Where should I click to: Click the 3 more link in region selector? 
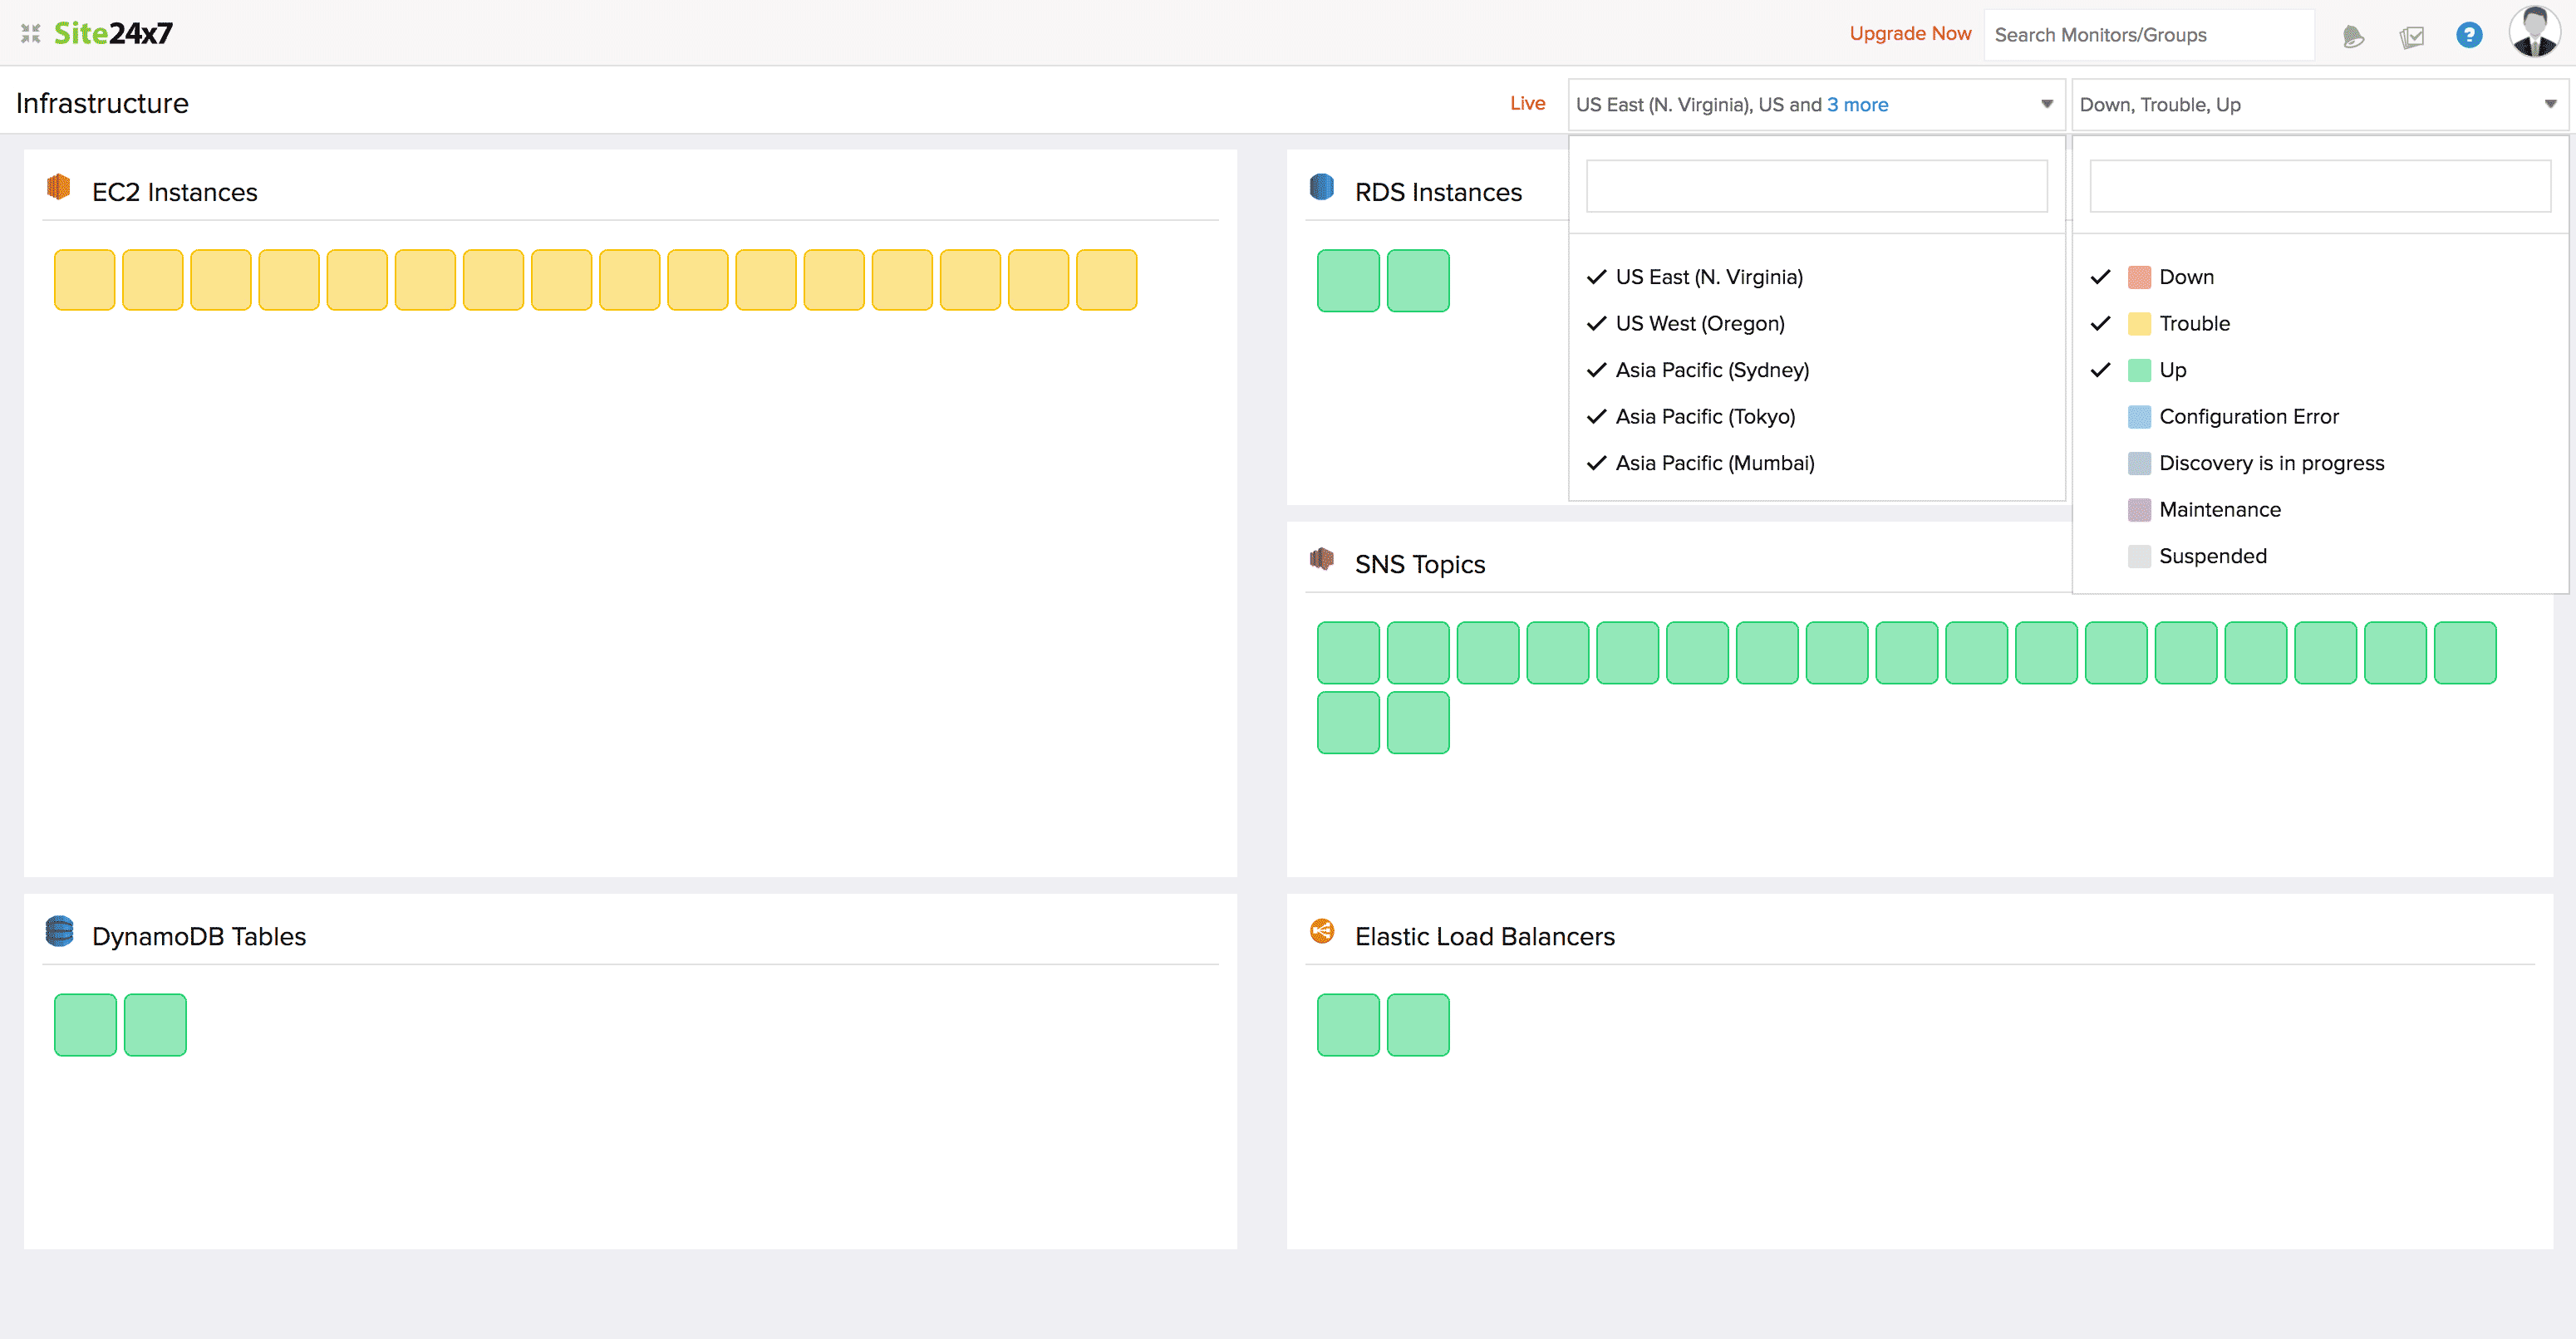tap(1857, 105)
